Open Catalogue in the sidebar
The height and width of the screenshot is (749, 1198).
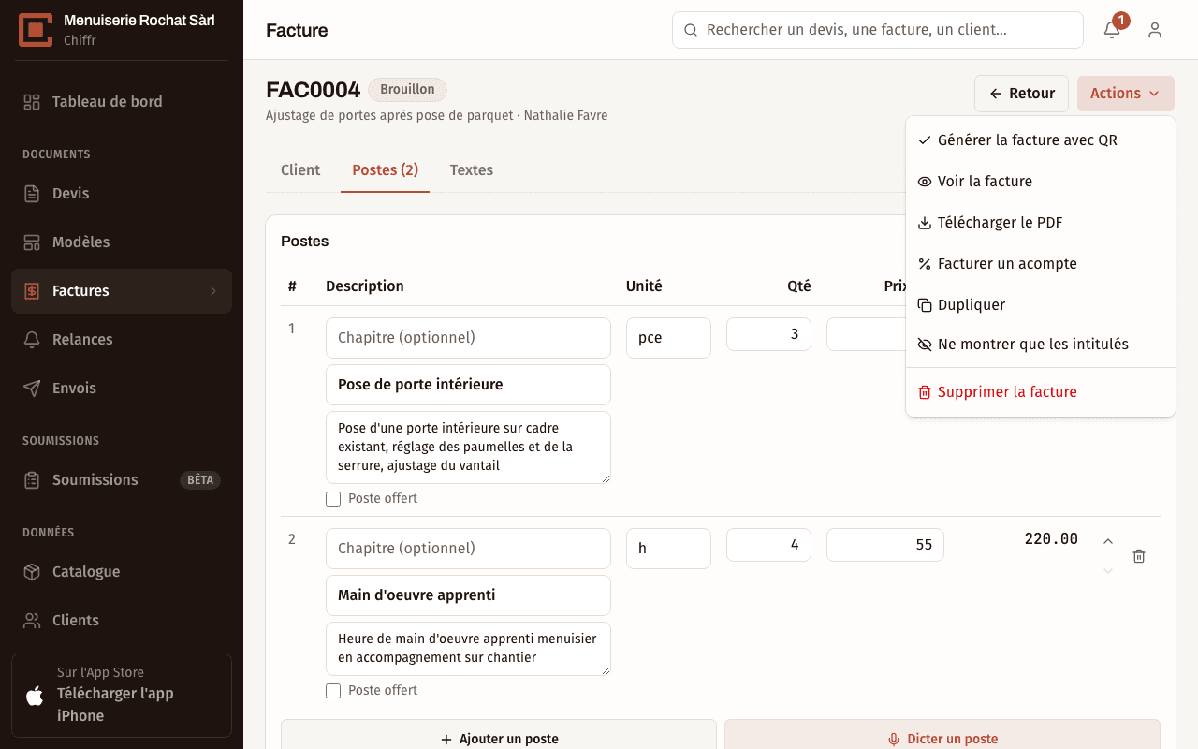click(122, 571)
